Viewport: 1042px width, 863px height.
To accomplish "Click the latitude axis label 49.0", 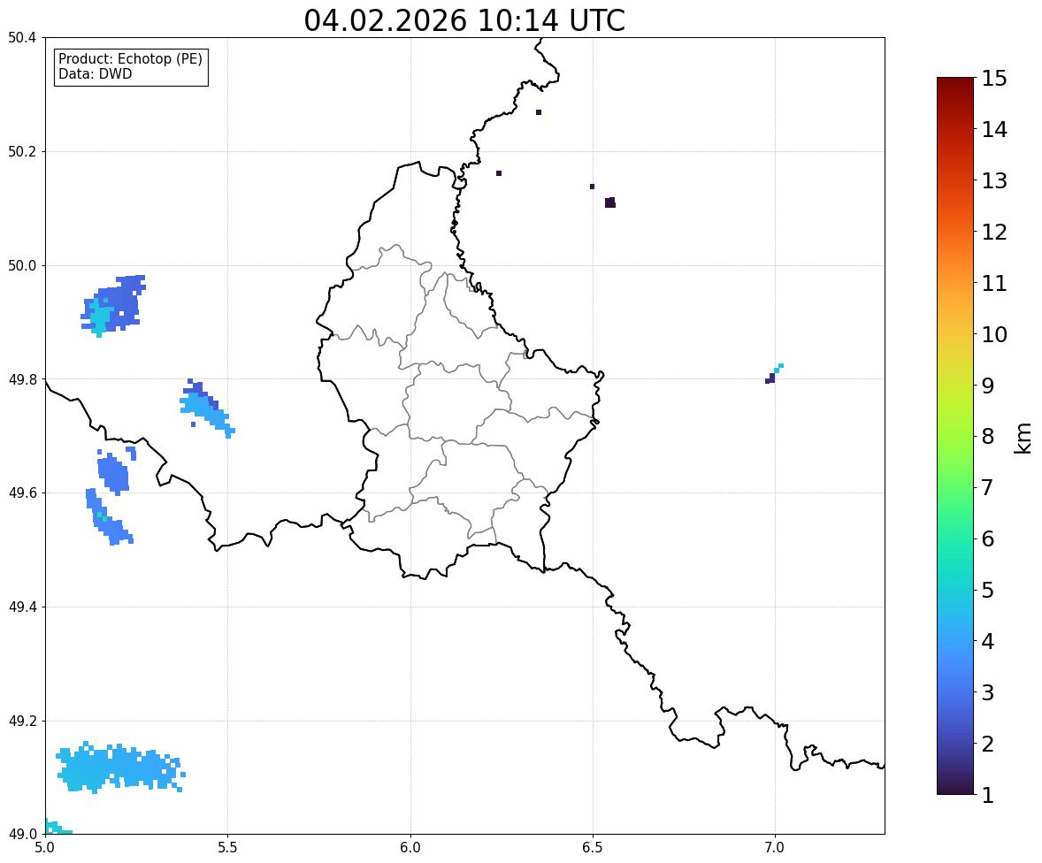I will pos(22,835).
